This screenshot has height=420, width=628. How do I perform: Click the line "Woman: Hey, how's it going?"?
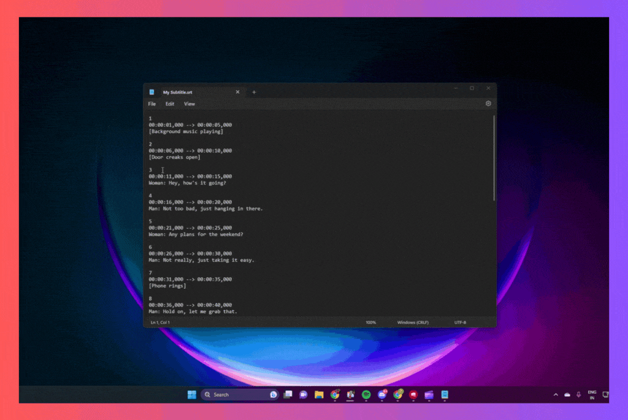[188, 183]
